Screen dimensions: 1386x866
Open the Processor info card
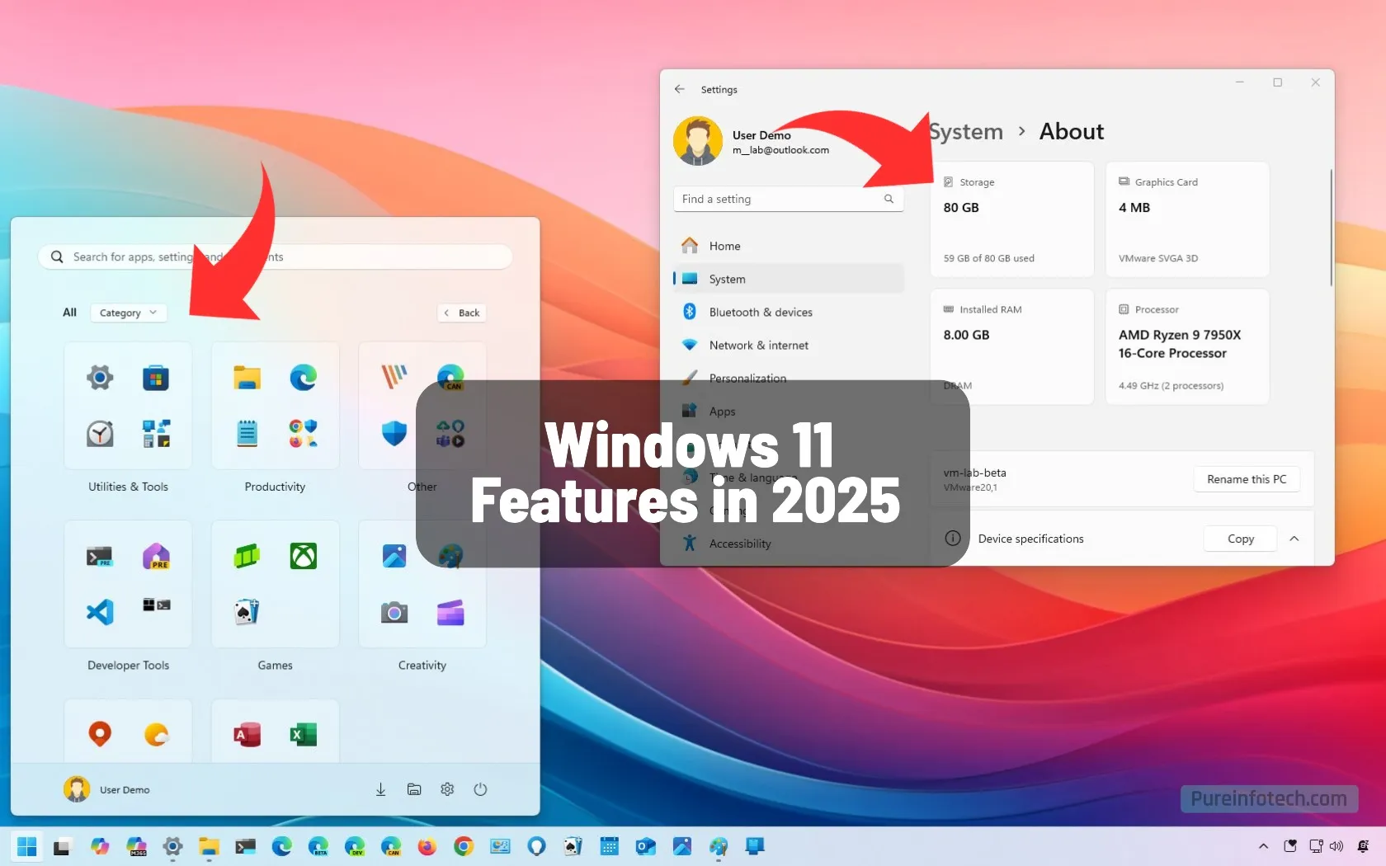point(1187,346)
